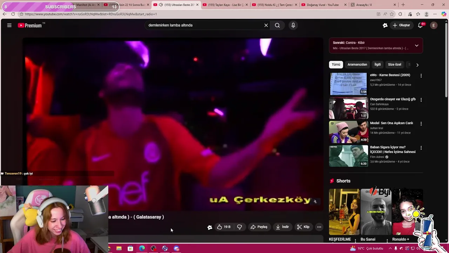Open options menu for Otogarda cinayet var
449x253 pixels.
point(421,100)
